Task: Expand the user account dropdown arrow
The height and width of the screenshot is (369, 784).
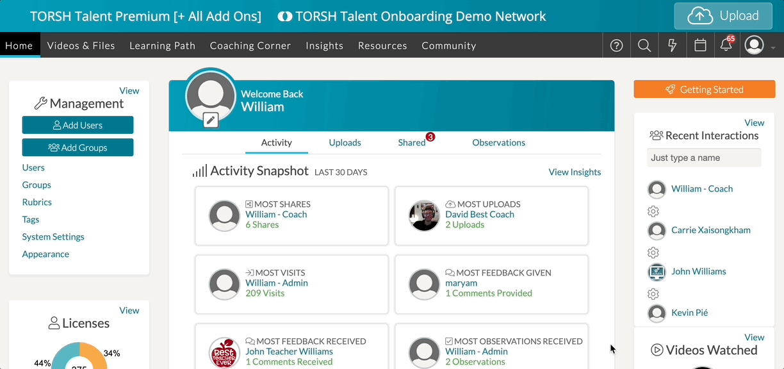Action: [773, 48]
